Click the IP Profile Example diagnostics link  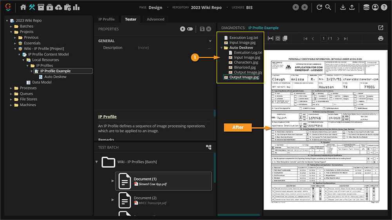(x=263, y=28)
